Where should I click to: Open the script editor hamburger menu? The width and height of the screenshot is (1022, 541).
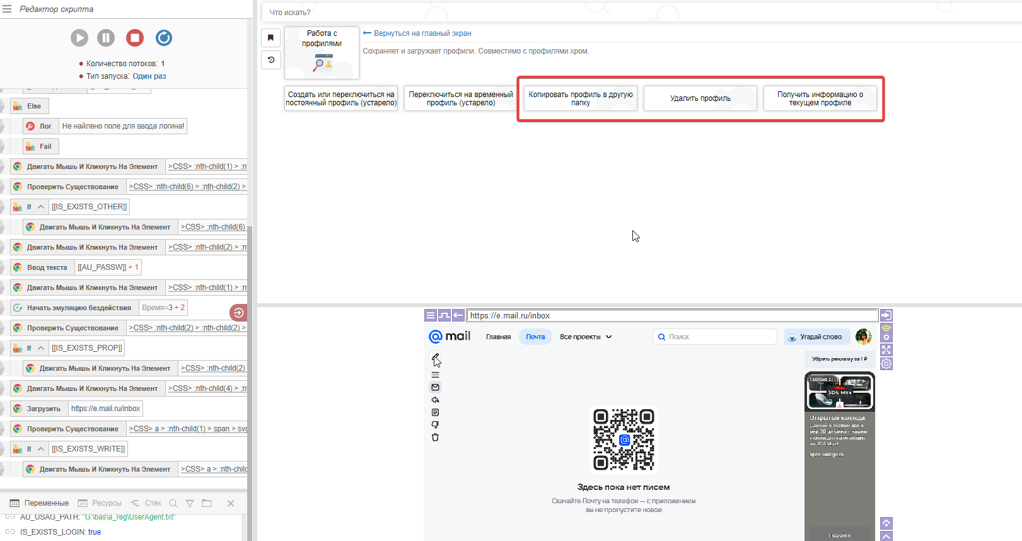[8, 9]
